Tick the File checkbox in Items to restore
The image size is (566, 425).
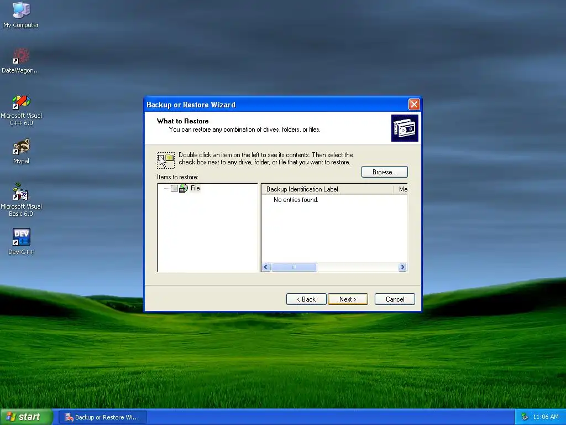[x=174, y=188]
